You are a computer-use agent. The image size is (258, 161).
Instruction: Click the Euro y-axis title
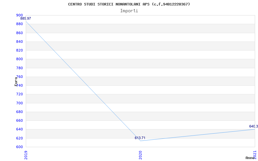click(16, 81)
